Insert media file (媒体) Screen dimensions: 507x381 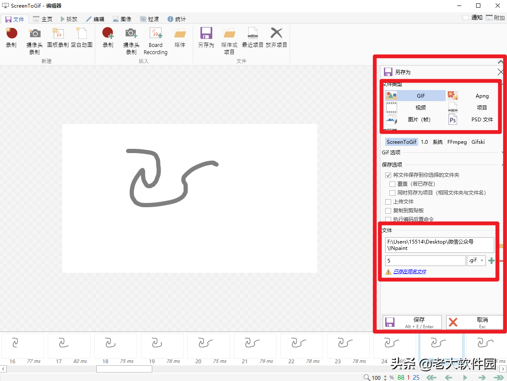[180, 38]
